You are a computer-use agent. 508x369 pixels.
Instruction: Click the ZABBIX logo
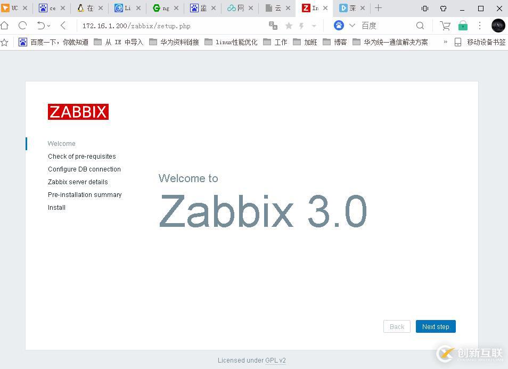pyautogui.click(x=78, y=112)
